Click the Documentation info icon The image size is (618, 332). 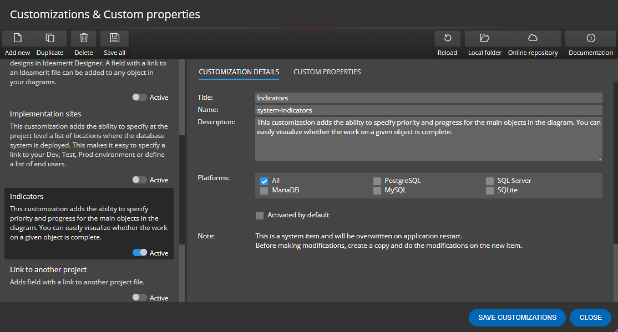pyautogui.click(x=590, y=38)
